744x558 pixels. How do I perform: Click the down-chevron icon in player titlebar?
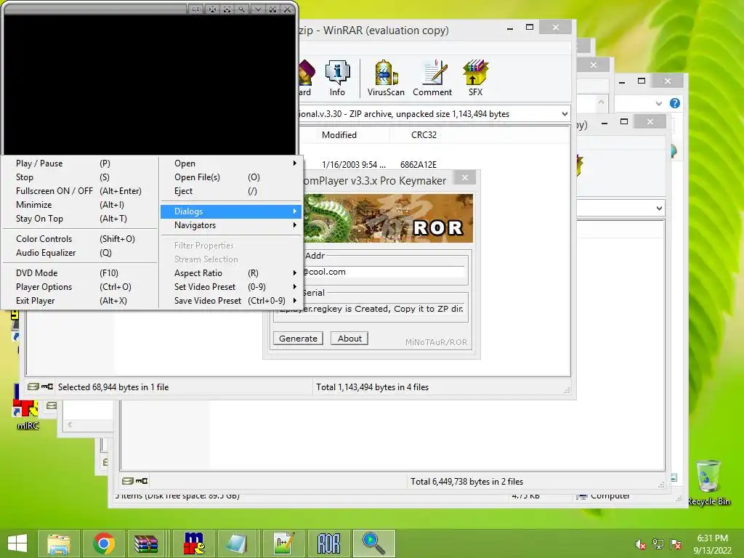point(258,9)
